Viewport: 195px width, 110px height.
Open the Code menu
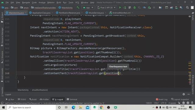pyautogui.click(x=34, y=2)
